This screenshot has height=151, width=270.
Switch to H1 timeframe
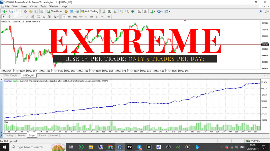86,17
